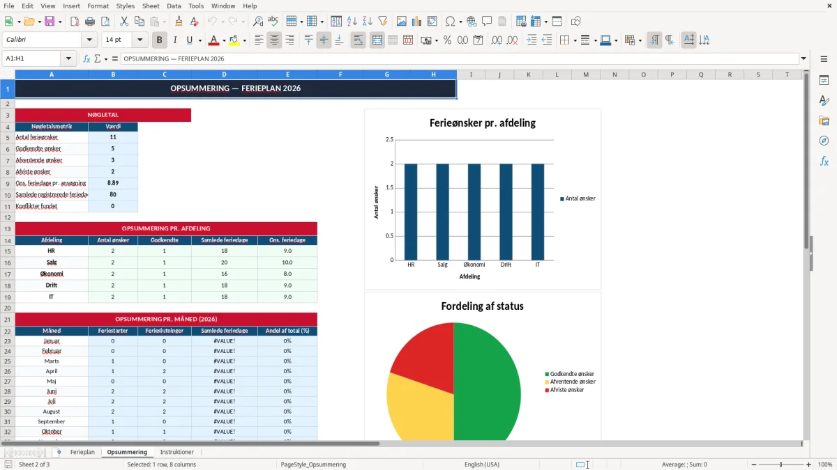
Task: Click column D header
Action: 224,75
